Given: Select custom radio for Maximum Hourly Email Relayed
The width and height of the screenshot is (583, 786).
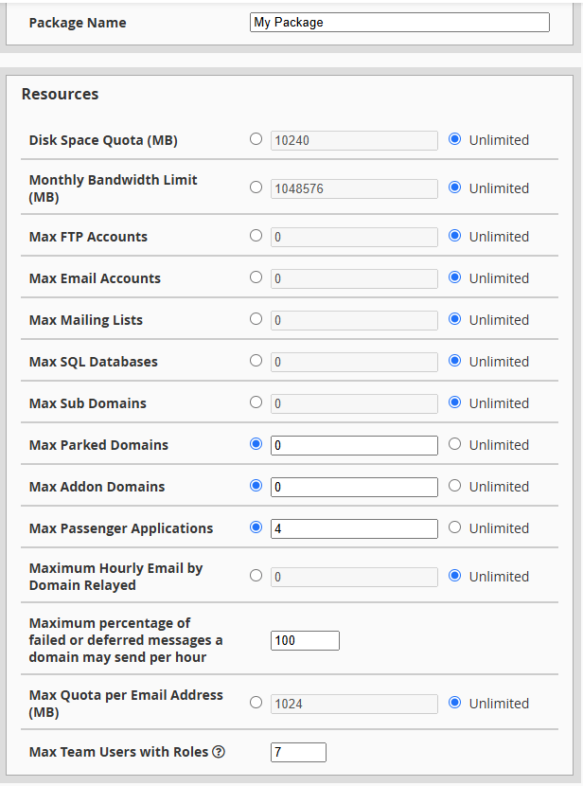Looking at the screenshot, I should click(x=256, y=576).
